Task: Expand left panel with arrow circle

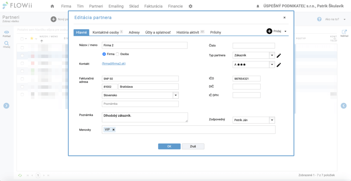Action: [x=6, y=106]
